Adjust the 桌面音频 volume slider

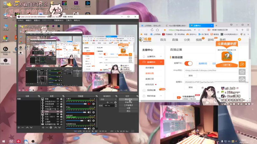pos(76,121)
